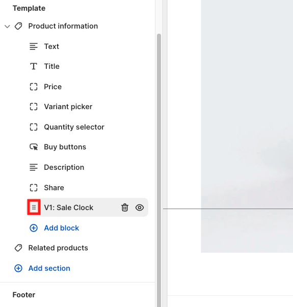This screenshot has width=293, height=307.
Task: Open the Description block
Action: (x=64, y=167)
